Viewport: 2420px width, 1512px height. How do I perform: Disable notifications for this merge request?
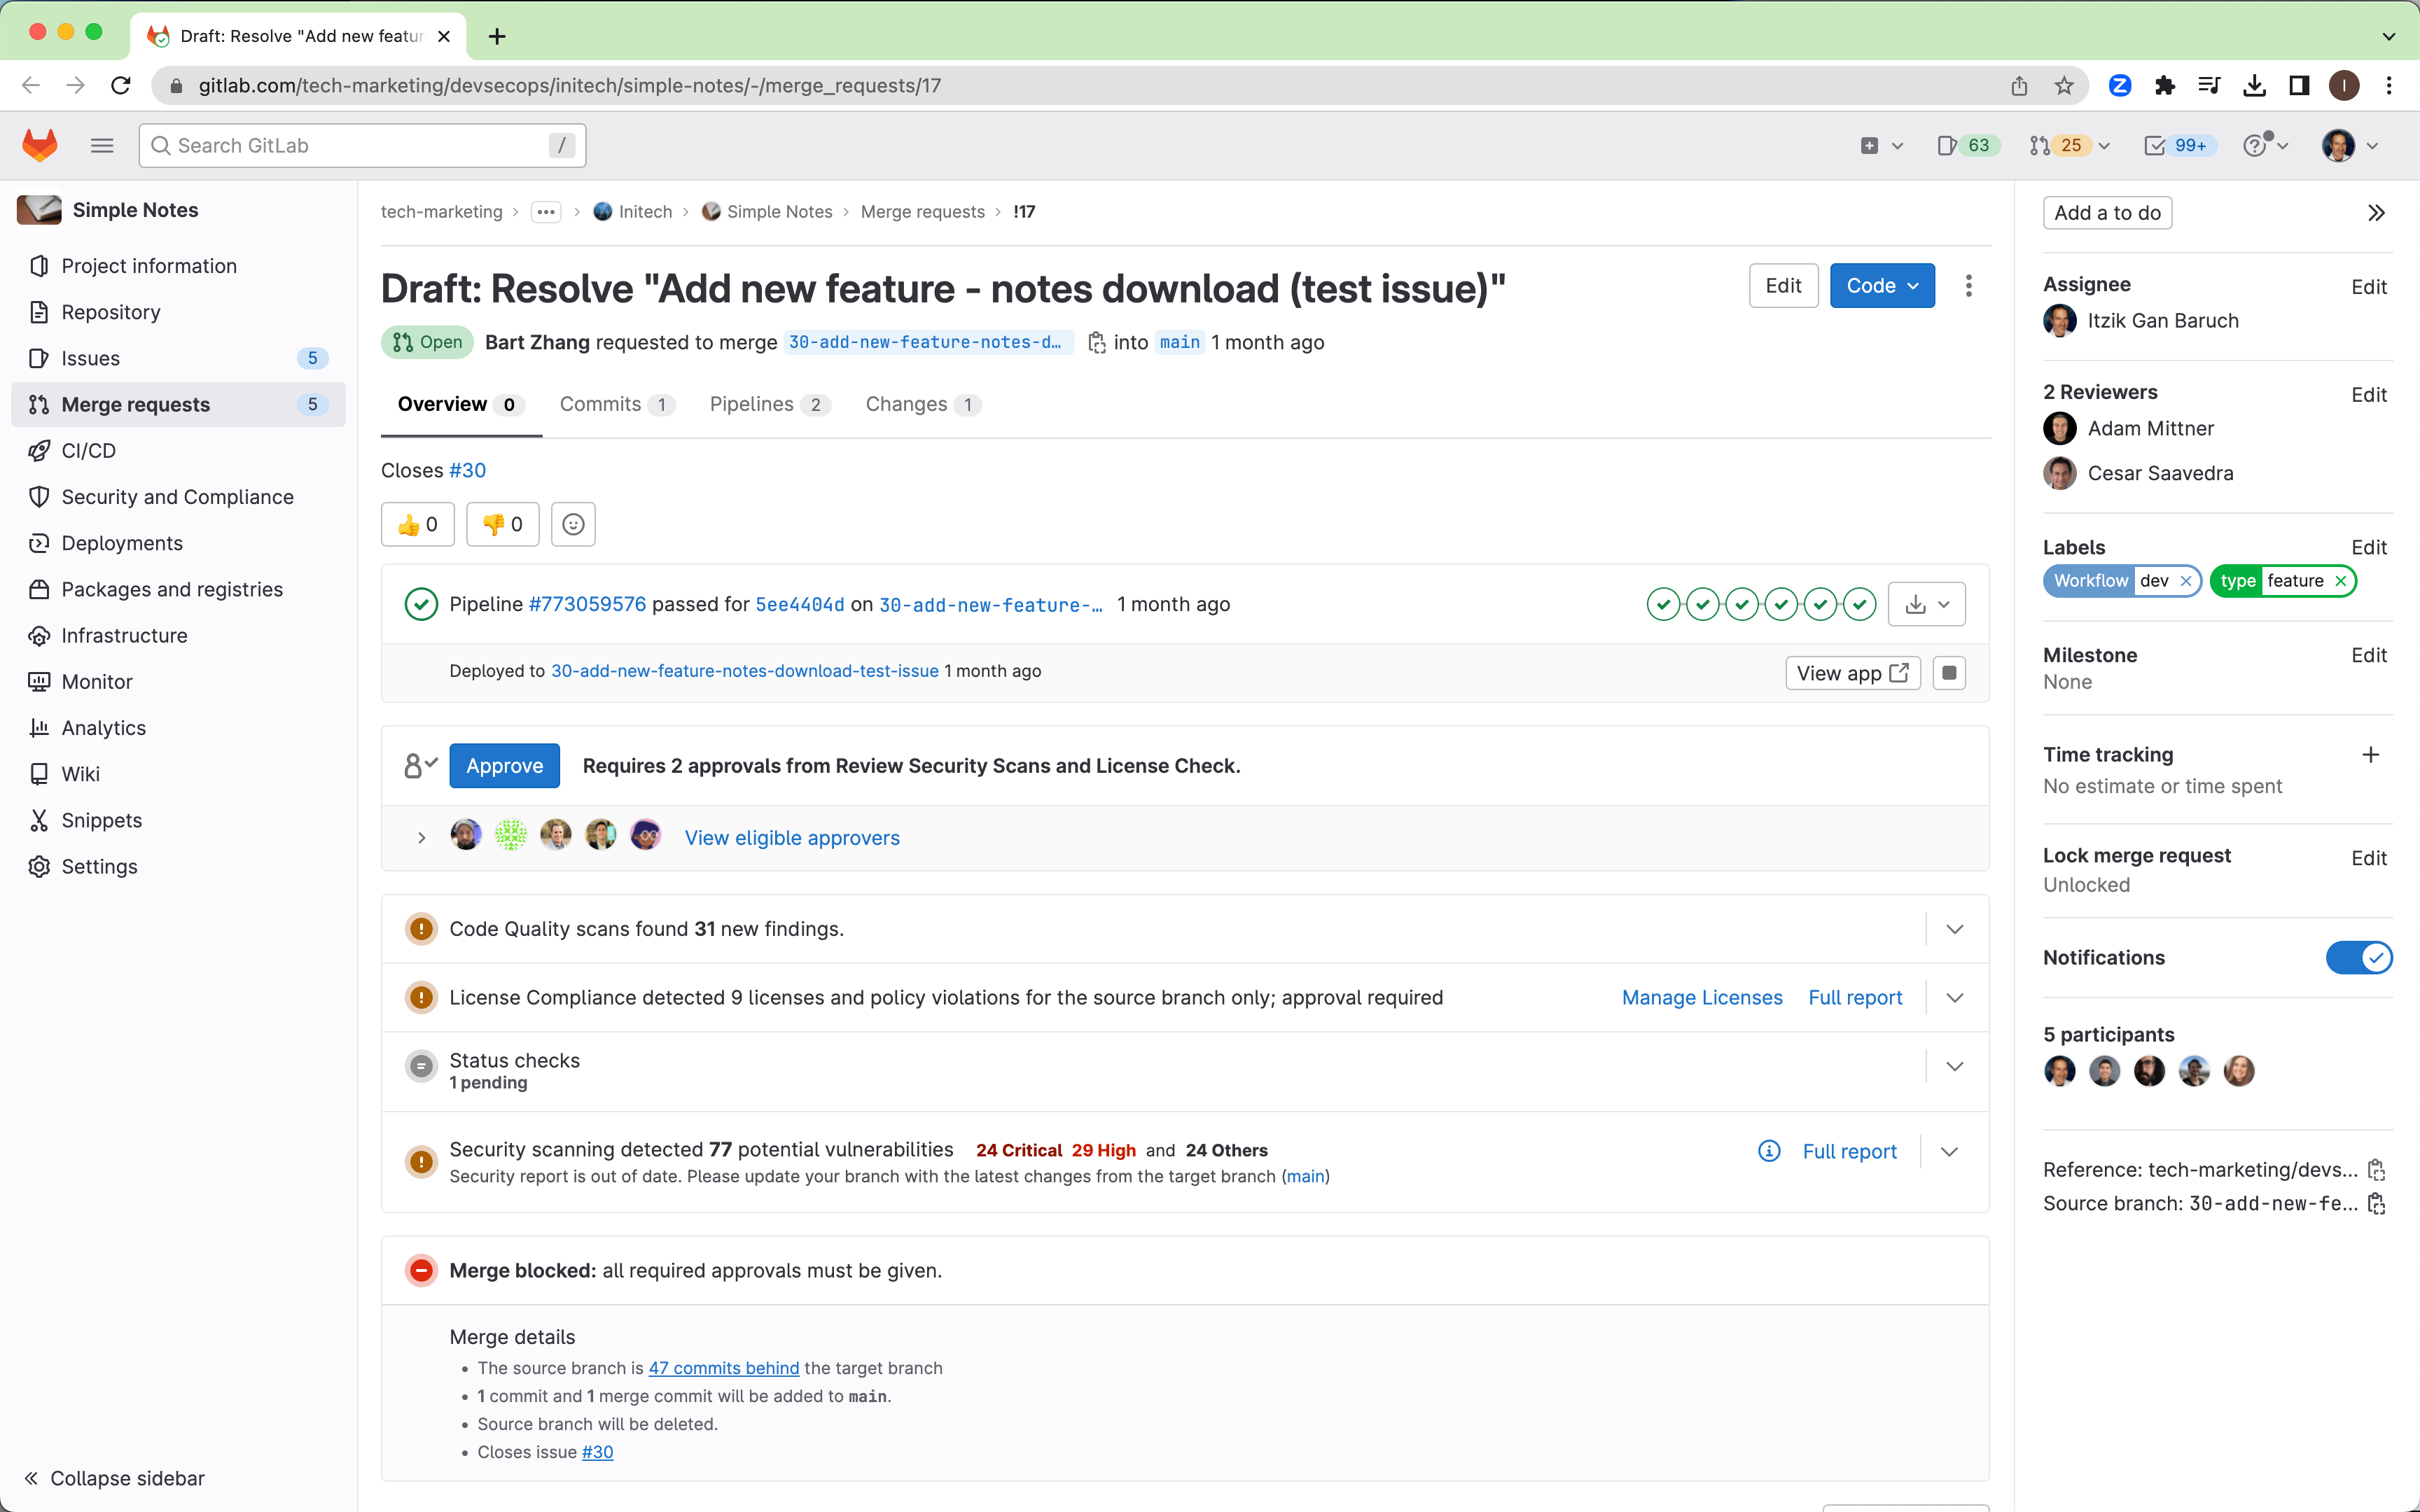pos(2360,957)
